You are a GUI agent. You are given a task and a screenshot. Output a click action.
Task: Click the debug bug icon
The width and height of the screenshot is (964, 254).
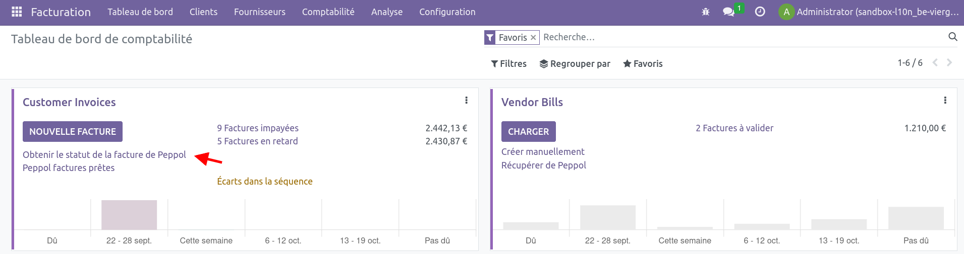705,12
